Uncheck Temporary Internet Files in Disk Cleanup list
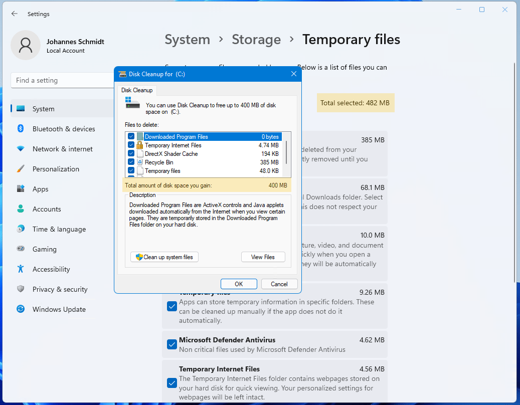This screenshot has height=405, width=520. pos(131,145)
